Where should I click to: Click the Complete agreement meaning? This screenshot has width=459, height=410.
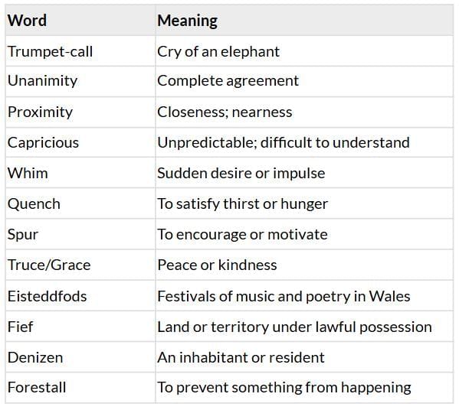(228, 81)
